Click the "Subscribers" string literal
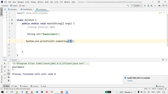 click(x=50, y=34)
